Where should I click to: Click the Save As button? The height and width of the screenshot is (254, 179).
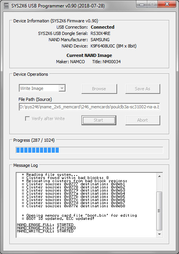(x=143, y=89)
